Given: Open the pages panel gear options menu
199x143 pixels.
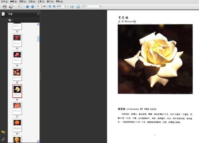Looking at the screenshot, I should pos(10,20).
